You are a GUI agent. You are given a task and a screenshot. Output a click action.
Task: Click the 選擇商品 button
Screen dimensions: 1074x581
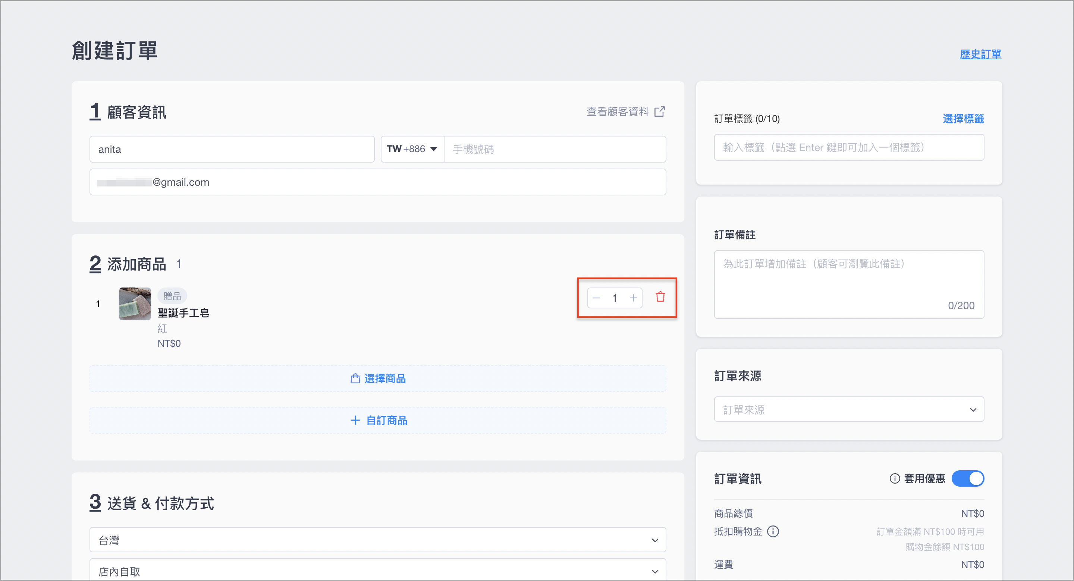click(378, 379)
